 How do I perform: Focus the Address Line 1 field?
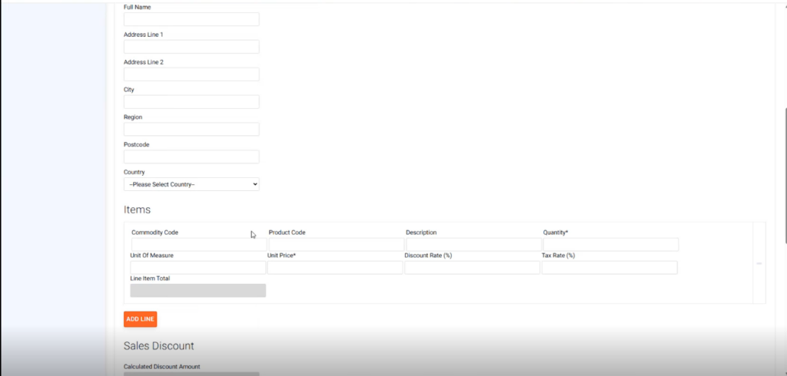[191, 47]
